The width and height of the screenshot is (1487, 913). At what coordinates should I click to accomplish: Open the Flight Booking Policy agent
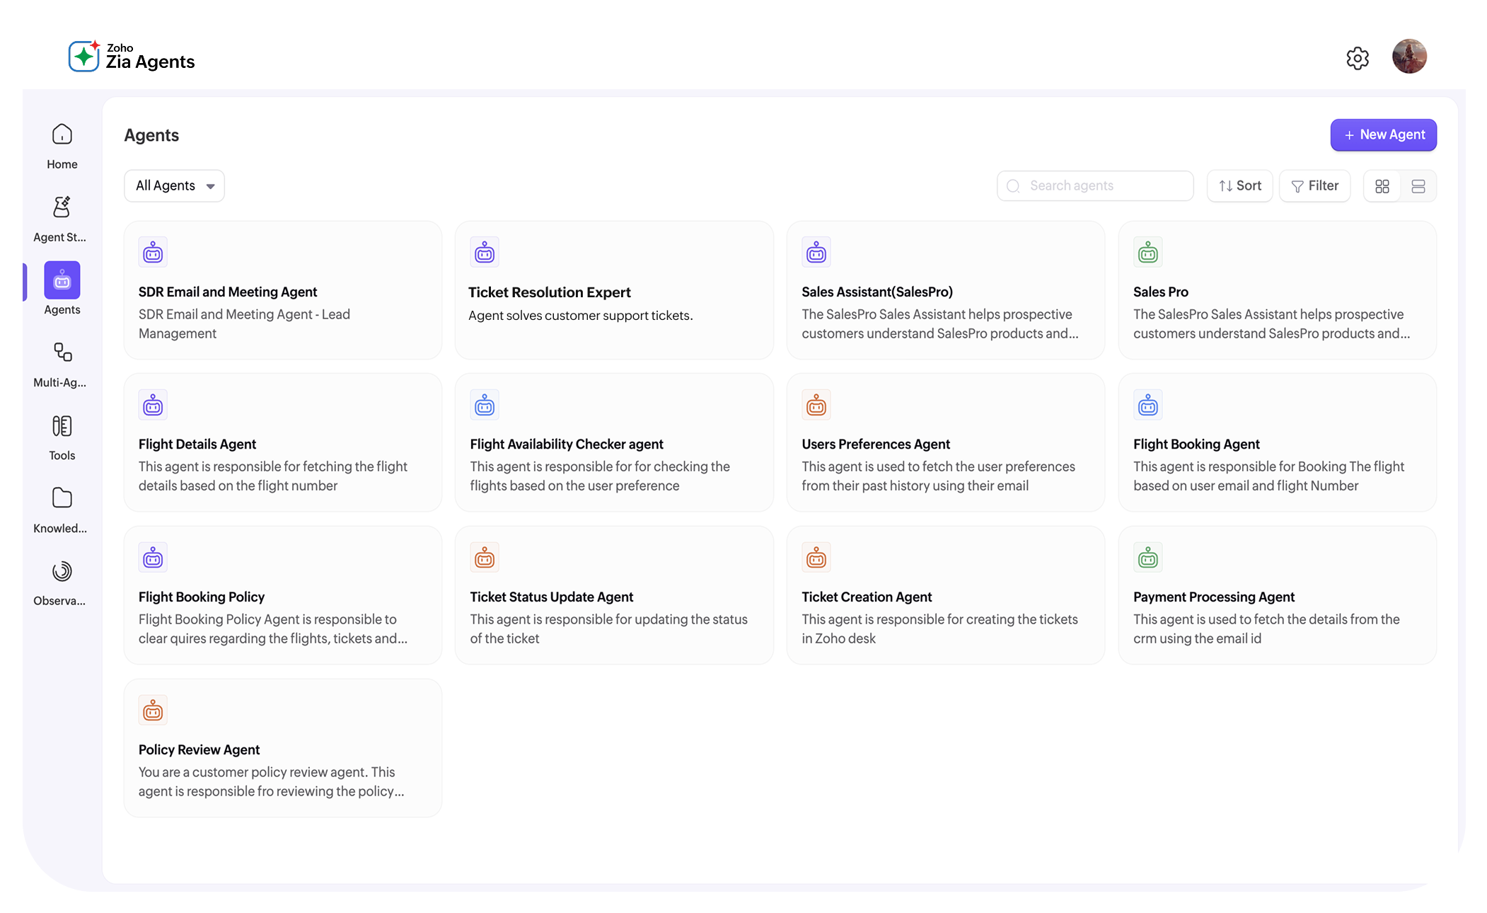282,595
